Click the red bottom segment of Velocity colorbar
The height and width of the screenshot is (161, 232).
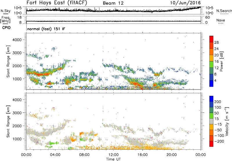(211, 144)
